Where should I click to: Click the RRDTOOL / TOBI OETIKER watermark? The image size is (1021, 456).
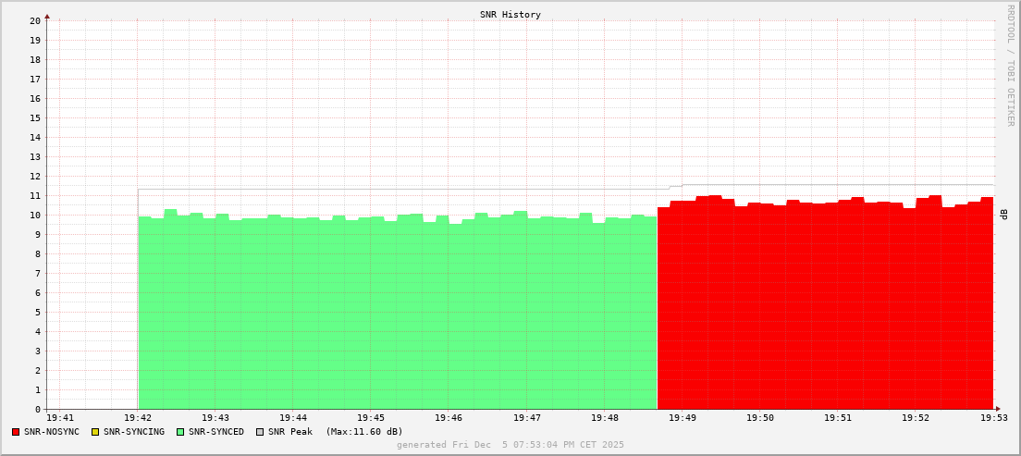click(x=1010, y=65)
